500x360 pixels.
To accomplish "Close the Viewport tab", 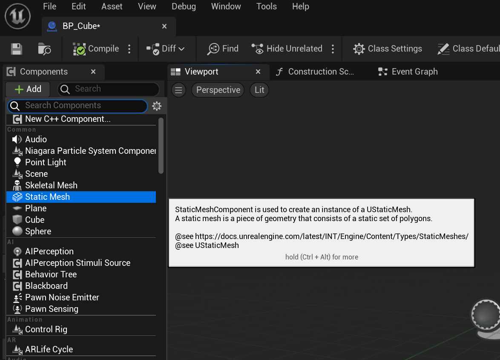I will (258, 72).
